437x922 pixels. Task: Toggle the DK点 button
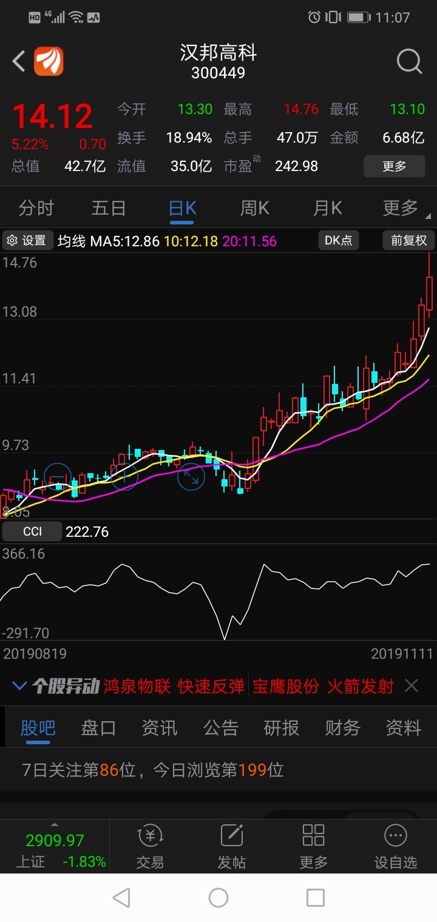click(338, 241)
